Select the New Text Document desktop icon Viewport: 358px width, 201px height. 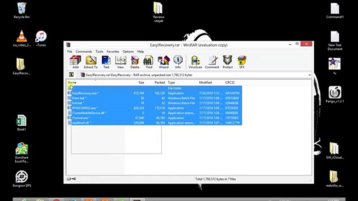point(335,40)
